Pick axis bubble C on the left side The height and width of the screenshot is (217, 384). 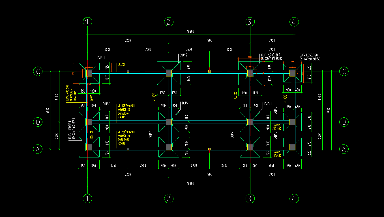point(38,71)
